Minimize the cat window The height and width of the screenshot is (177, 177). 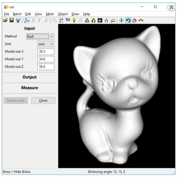coord(142,7)
